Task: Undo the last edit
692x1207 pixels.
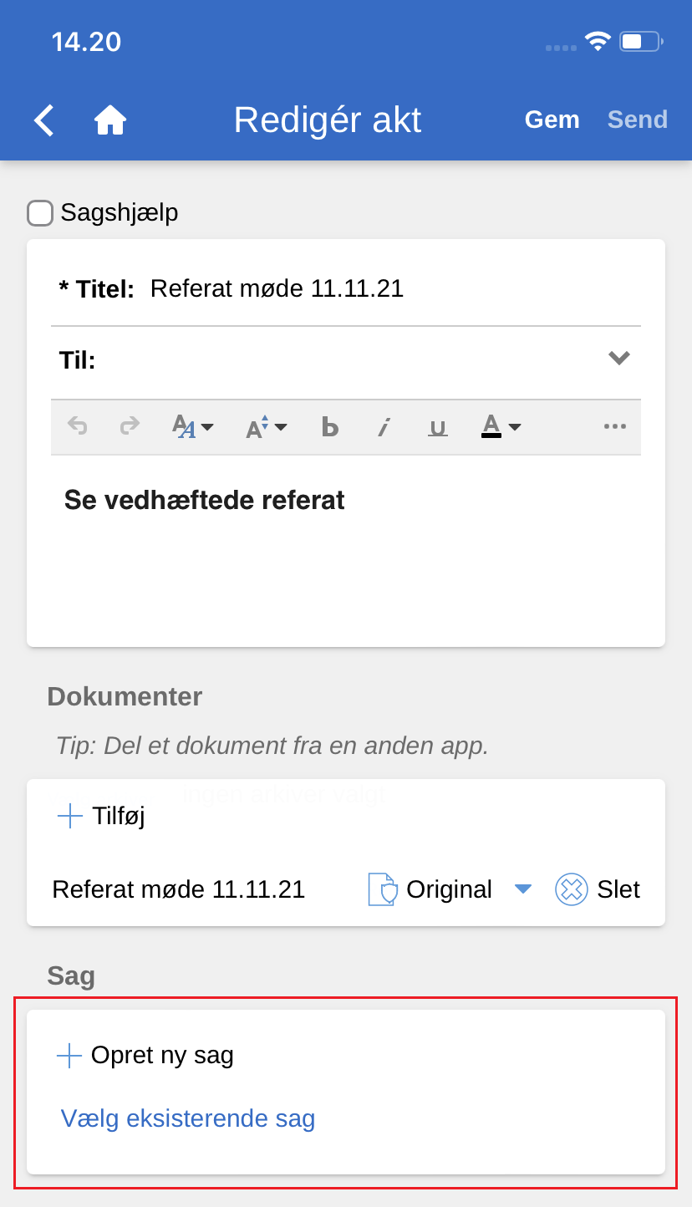Action: [x=78, y=427]
